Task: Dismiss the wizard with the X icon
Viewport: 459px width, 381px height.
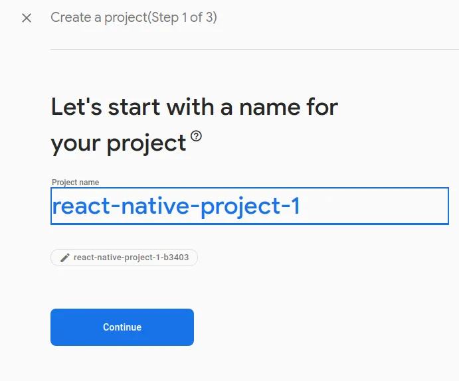Action: point(27,18)
